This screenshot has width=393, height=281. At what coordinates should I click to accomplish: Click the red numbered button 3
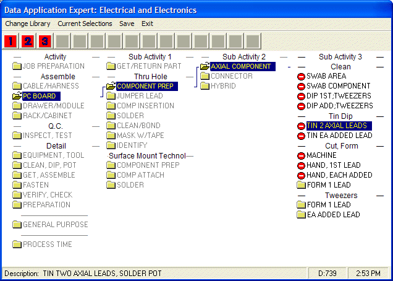pyautogui.click(x=45, y=41)
